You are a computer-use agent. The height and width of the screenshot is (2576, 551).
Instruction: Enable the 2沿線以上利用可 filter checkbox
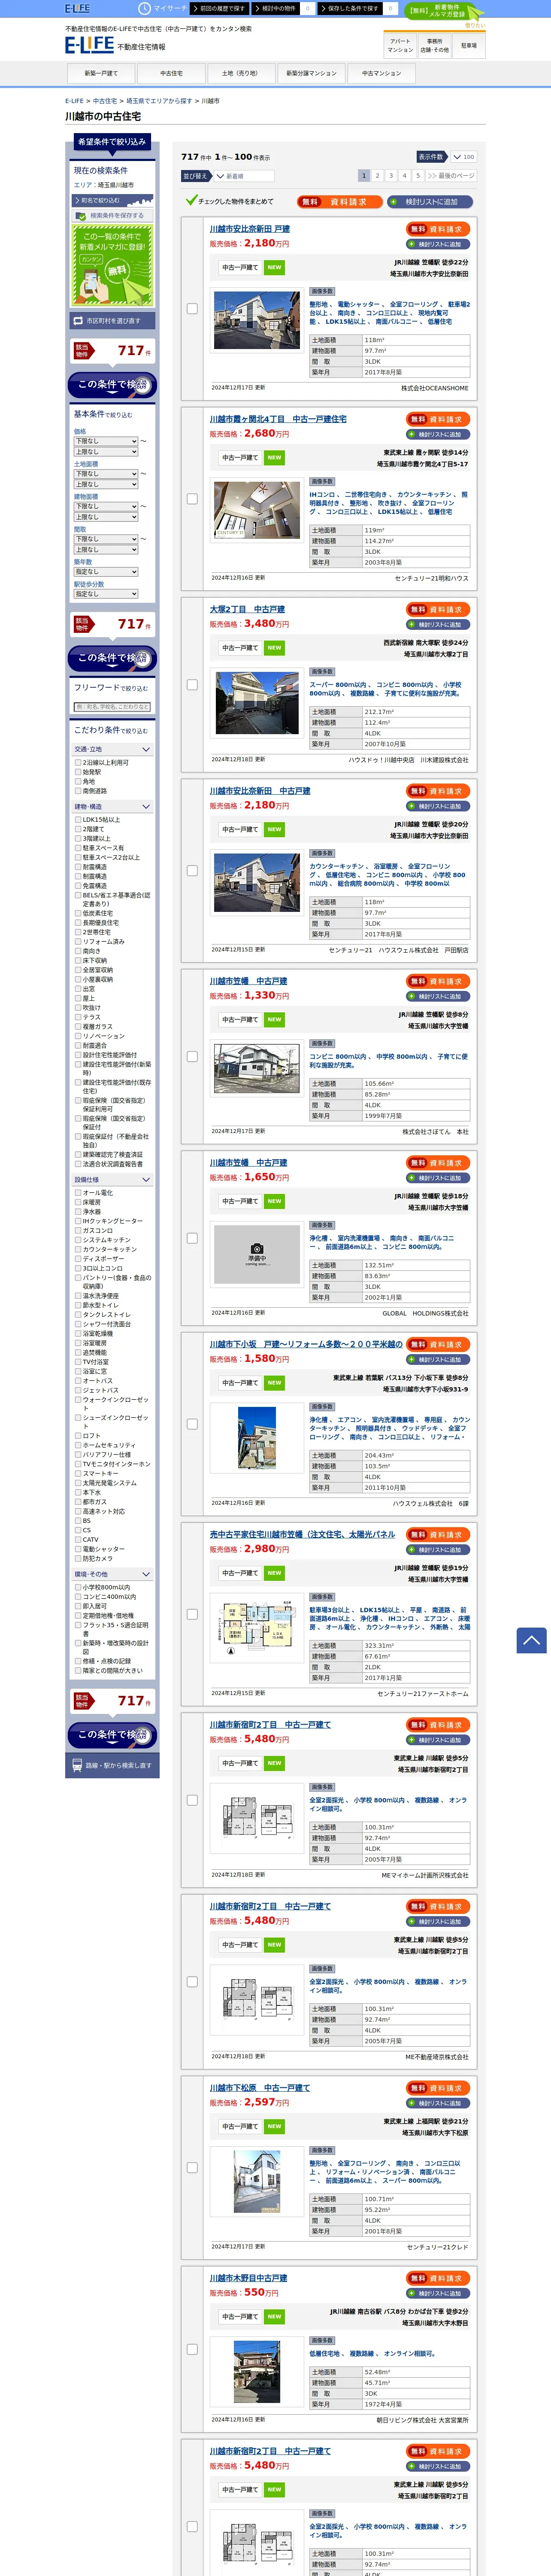pyautogui.click(x=78, y=762)
